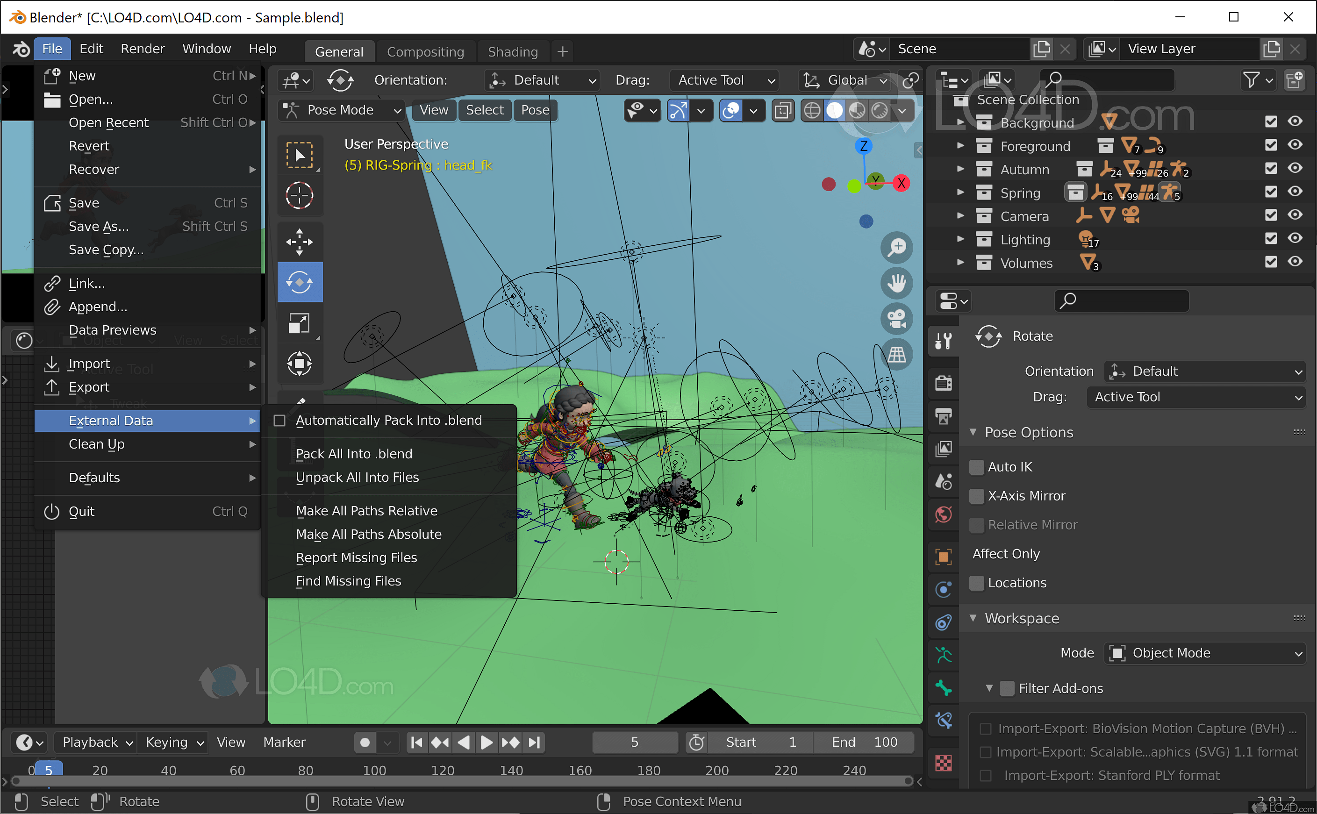Enable Auto IK checkbox
This screenshot has height=814, width=1317.
coord(976,467)
